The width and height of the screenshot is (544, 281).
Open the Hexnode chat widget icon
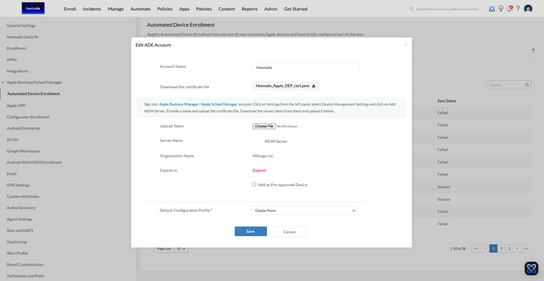[532, 268]
